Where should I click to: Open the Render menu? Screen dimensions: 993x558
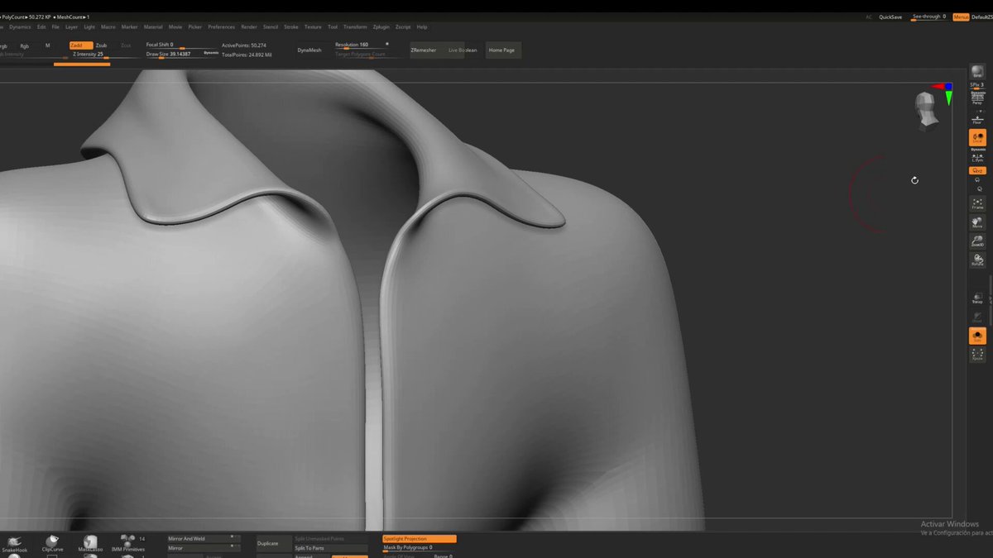coord(249,27)
